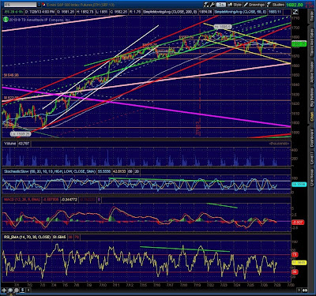This screenshot has height=296, width=316.
Task: Open the Times And Sales sidebar tab
Action: pyautogui.click(x=312, y=42)
